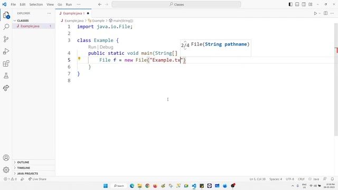This screenshot has width=338, height=190.
Task: Show next signature with down chevron
Action: click(185, 49)
